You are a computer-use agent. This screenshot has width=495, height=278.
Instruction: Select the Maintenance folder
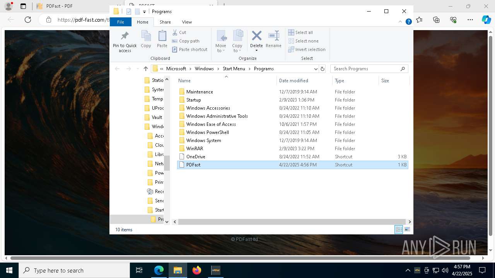tap(292, 92)
